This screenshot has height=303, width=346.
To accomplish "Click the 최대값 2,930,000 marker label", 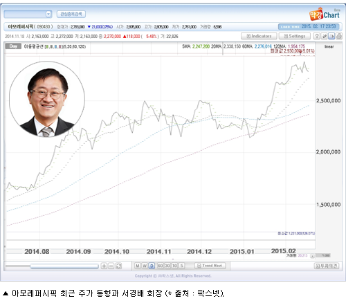I will point(293,50).
